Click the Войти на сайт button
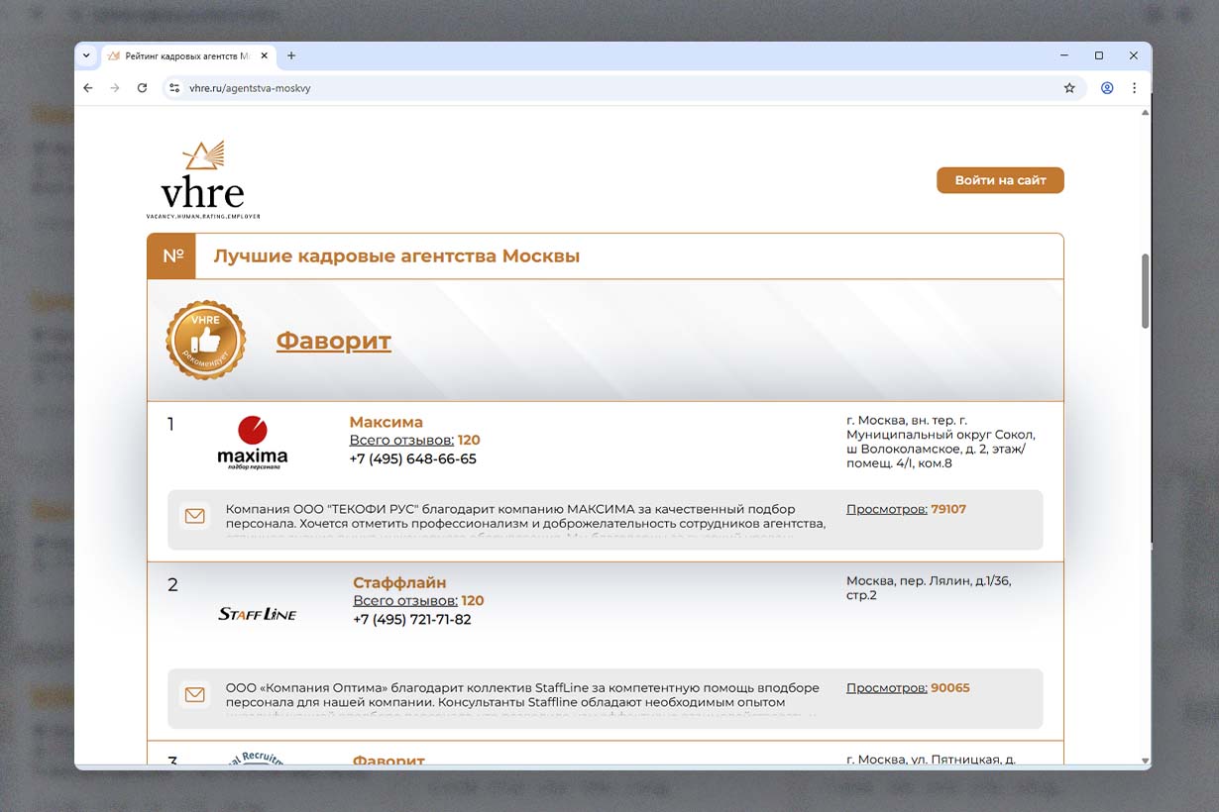 1000,180
